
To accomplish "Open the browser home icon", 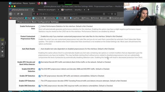I will click(22, 14).
